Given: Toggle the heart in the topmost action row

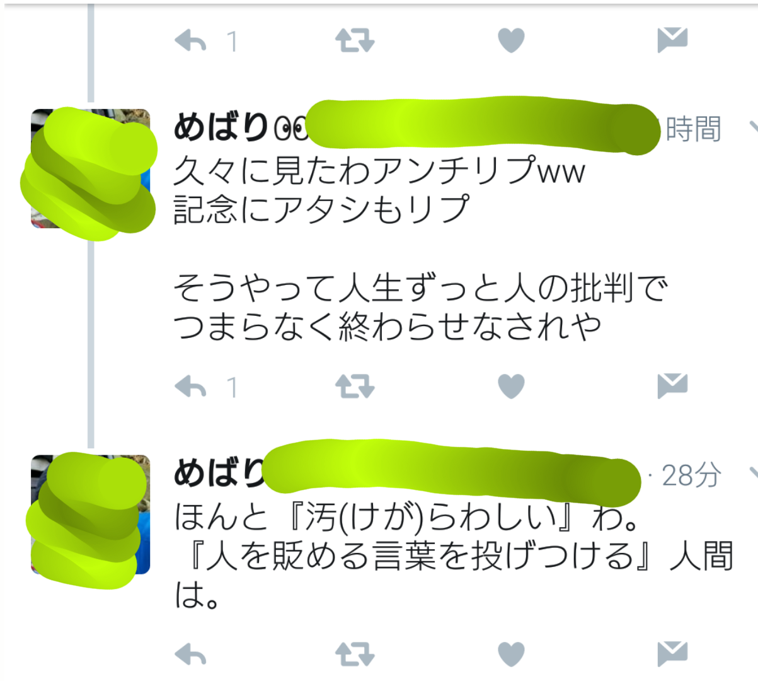Looking at the screenshot, I should point(511,41).
